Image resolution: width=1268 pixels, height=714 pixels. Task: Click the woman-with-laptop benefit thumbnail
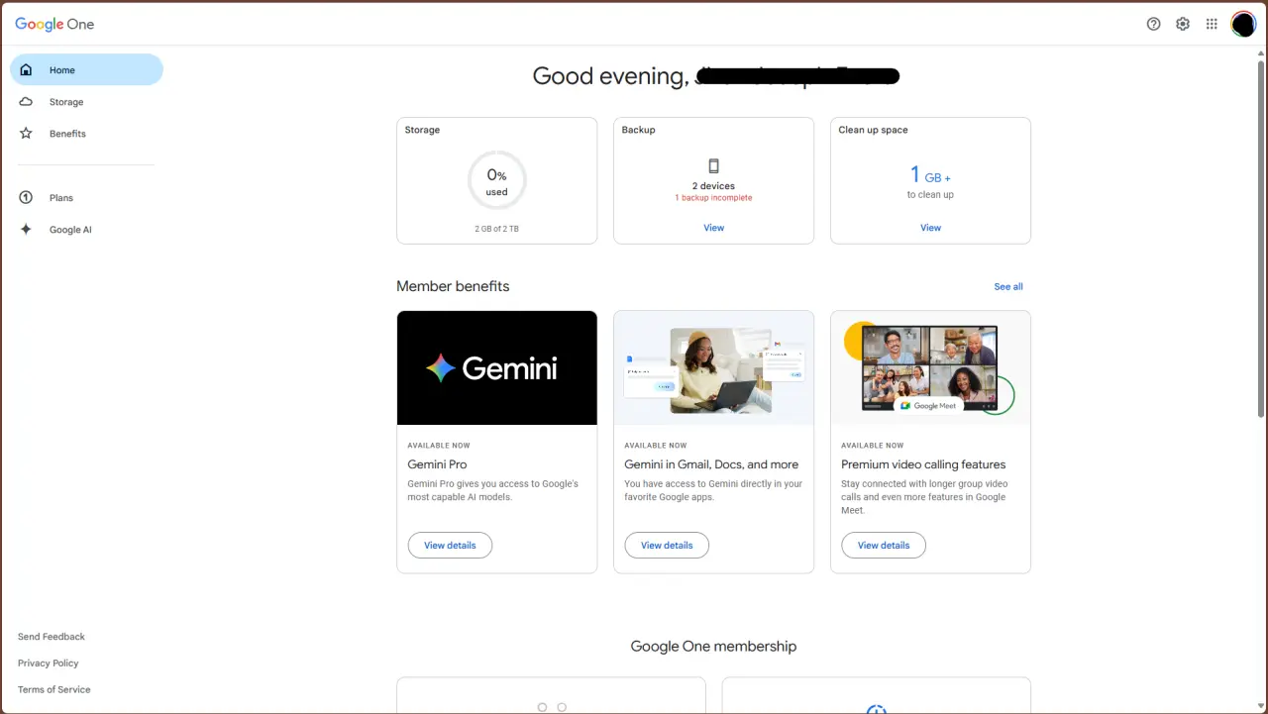pos(714,368)
